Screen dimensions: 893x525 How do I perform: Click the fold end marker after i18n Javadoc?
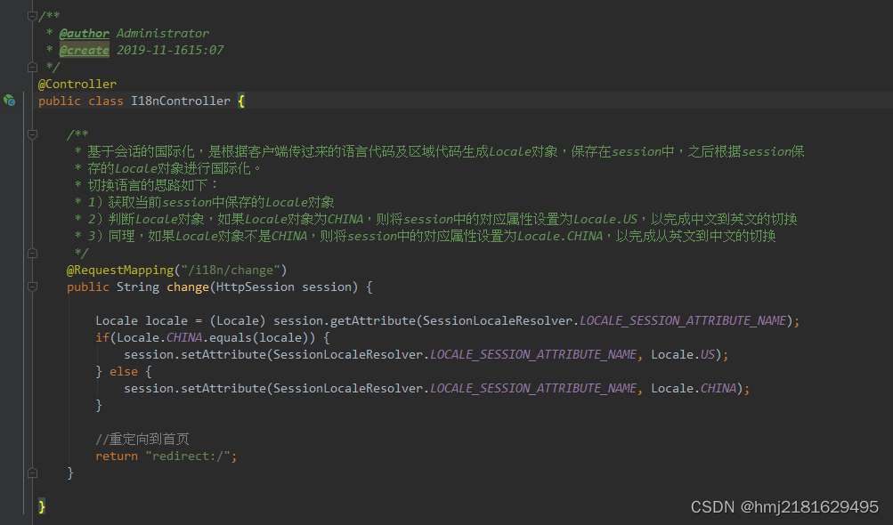pyautogui.click(x=32, y=253)
